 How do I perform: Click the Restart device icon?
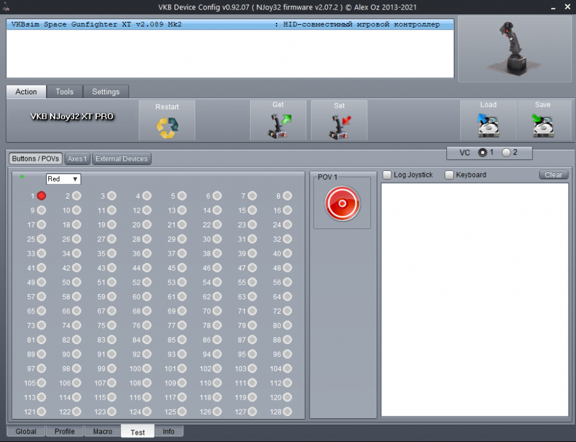click(167, 124)
